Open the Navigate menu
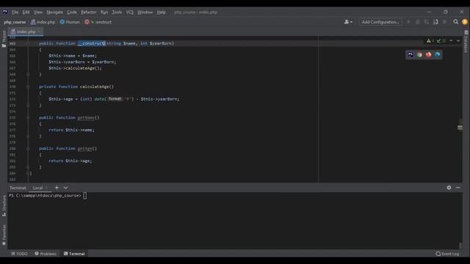This screenshot has width=470, height=264. click(55, 12)
